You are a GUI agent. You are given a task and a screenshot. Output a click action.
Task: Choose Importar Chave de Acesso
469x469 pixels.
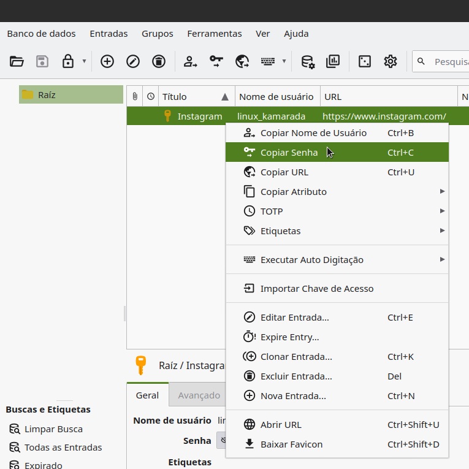tap(337, 288)
